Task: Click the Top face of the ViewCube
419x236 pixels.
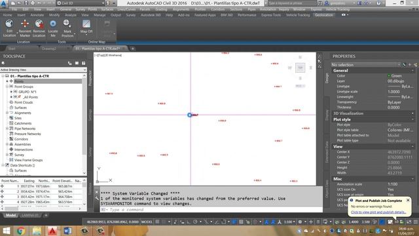Action: pos(300,68)
